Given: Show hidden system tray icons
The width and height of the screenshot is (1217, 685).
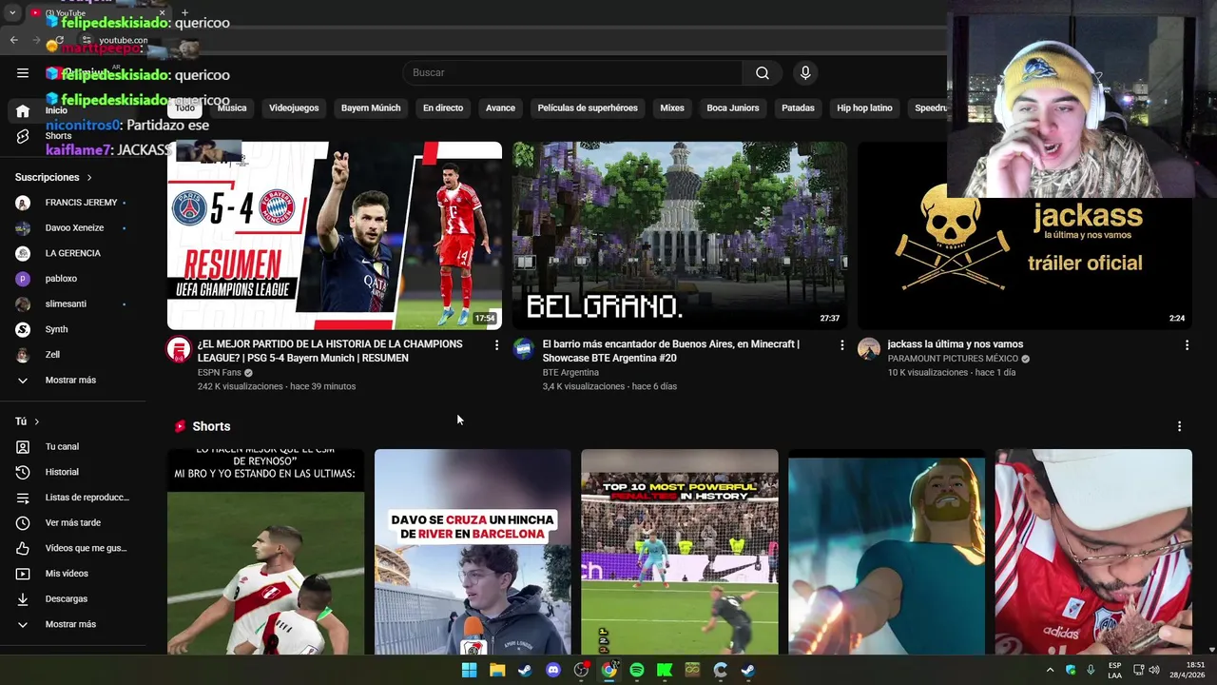Looking at the screenshot, I should click(1050, 670).
